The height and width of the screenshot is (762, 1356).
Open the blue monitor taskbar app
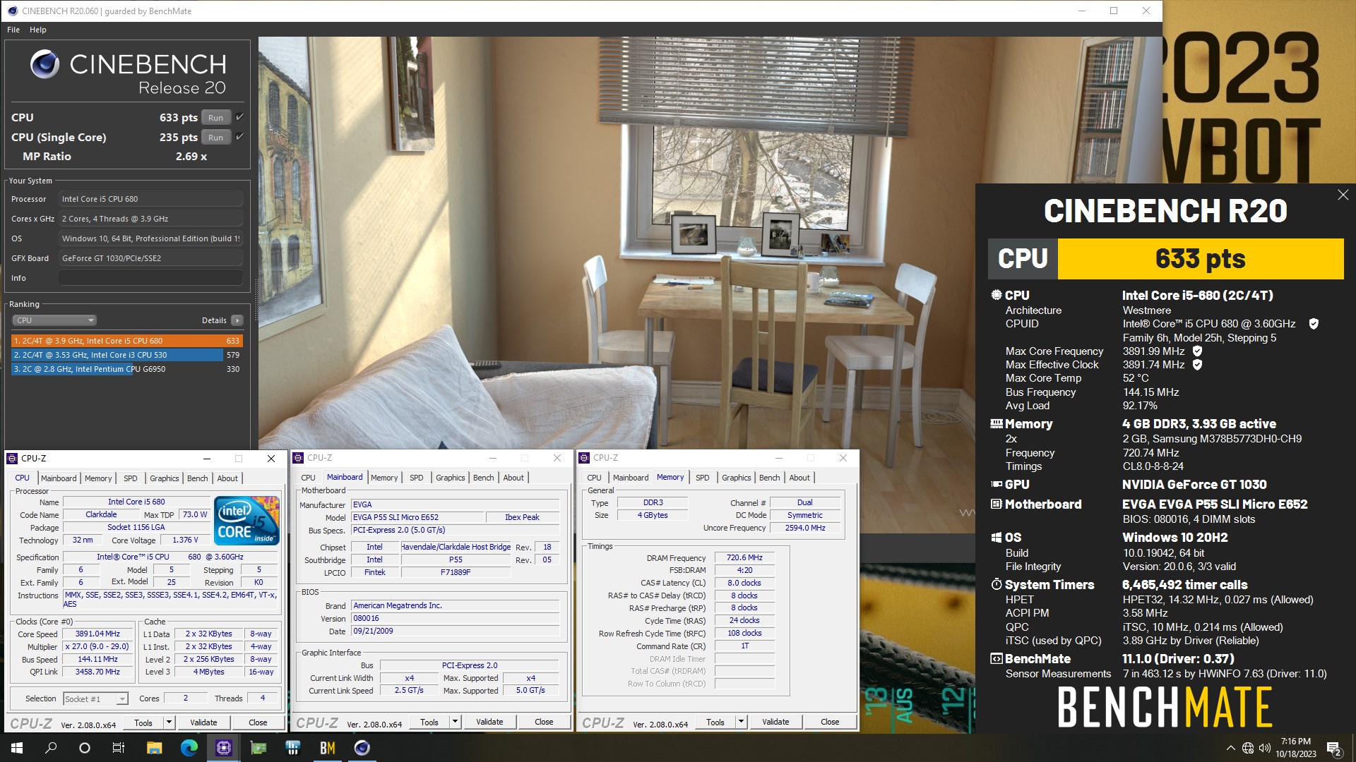click(292, 748)
